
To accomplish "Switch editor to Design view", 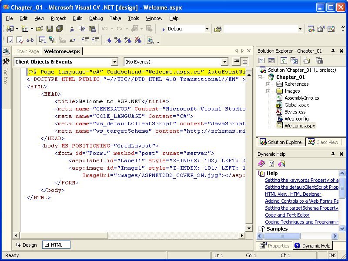I will coord(26,245).
